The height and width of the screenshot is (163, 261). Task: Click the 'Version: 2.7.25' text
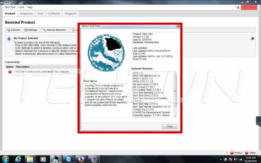coord(140,37)
